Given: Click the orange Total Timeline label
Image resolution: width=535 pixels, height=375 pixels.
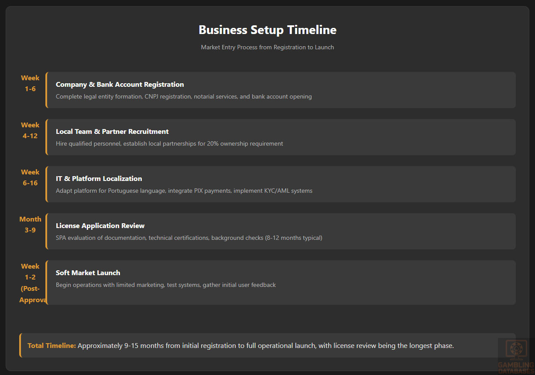Looking at the screenshot, I should (51, 346).
